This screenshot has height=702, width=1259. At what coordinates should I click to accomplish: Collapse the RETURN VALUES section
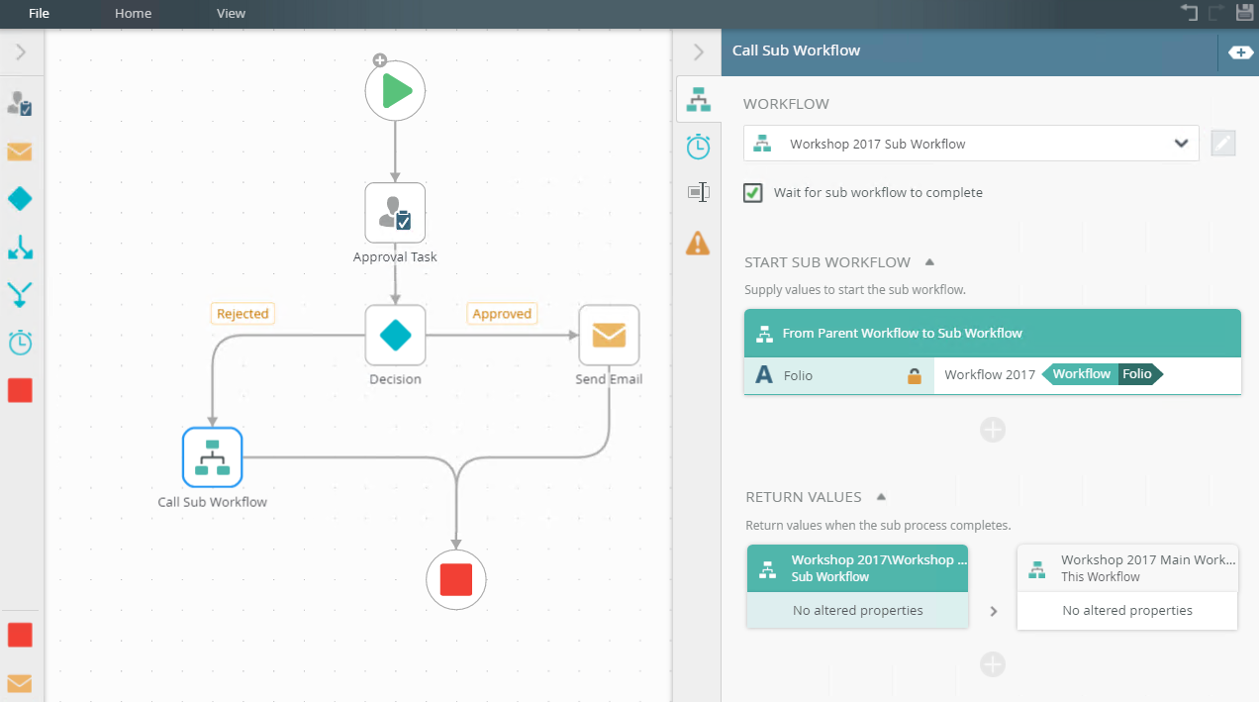pos(881,497)
